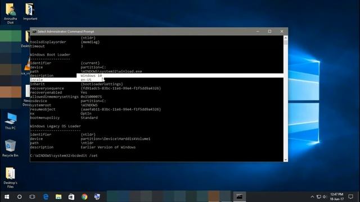Open the volume control in system tray
The image size is (360, 202).
click(325, 197)
